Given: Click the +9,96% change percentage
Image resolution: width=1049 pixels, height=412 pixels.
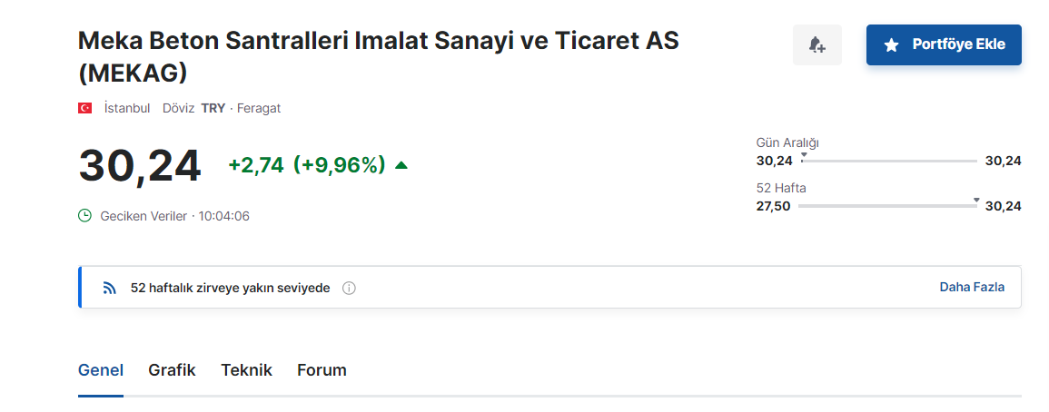Looking at the screenshot, I should point(339,164).
